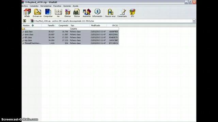Click compressed value 834

[x=66, y=43]
